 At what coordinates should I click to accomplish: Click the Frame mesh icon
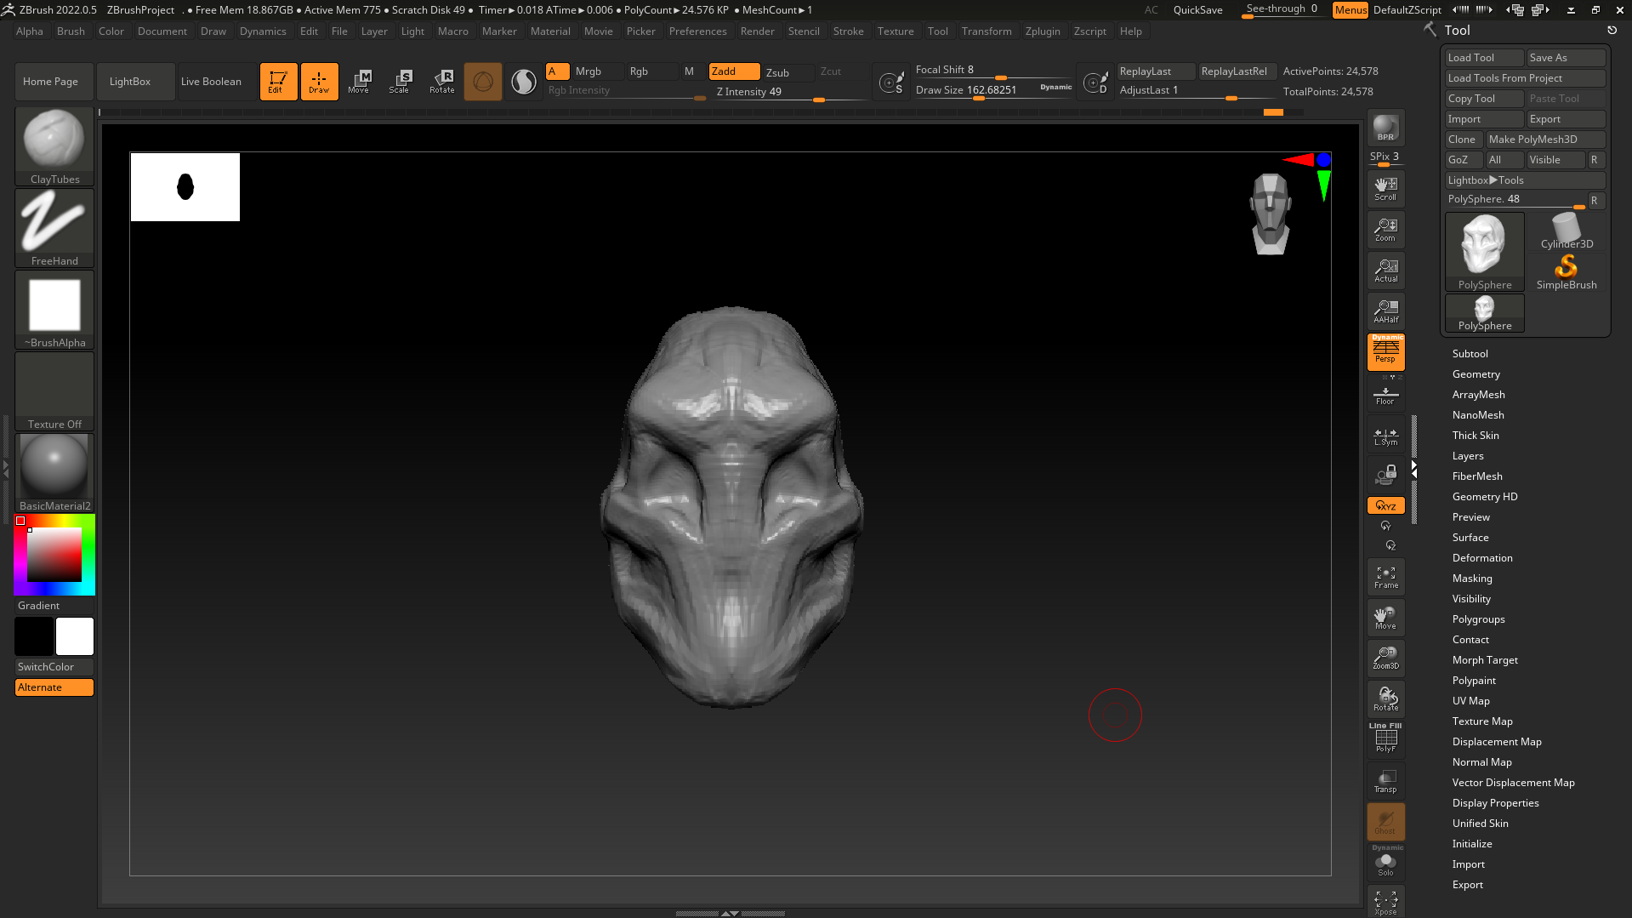1385,578
